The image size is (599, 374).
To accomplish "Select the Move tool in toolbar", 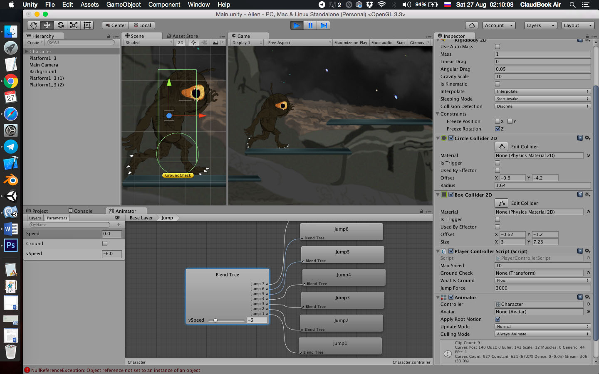I will tap(47, 25).
